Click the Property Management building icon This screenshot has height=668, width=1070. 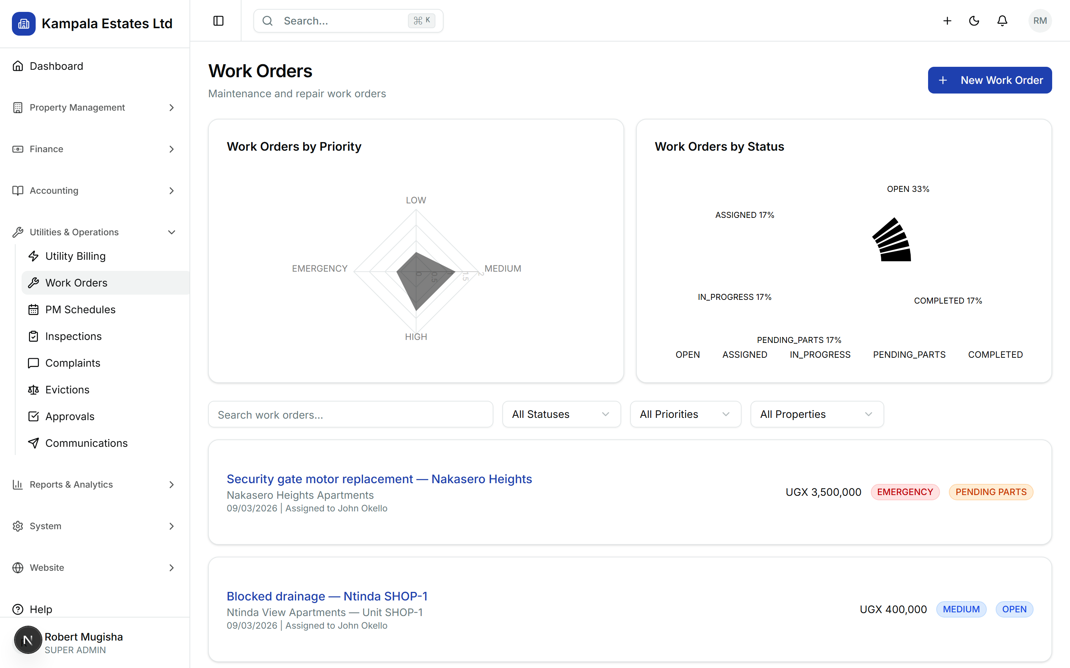coord(18,107)
